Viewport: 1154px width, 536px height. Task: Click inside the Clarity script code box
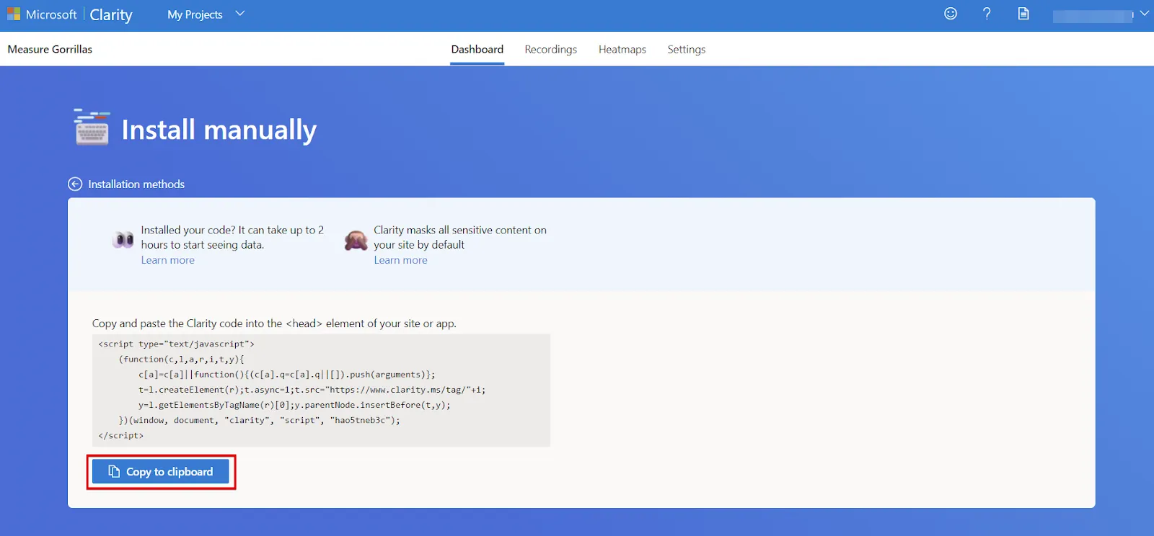tap(321, 390)
